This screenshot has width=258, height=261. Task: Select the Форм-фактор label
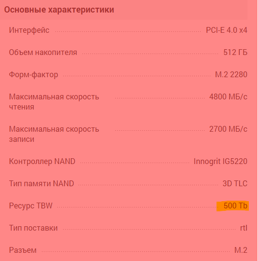(x=33, y=74)
